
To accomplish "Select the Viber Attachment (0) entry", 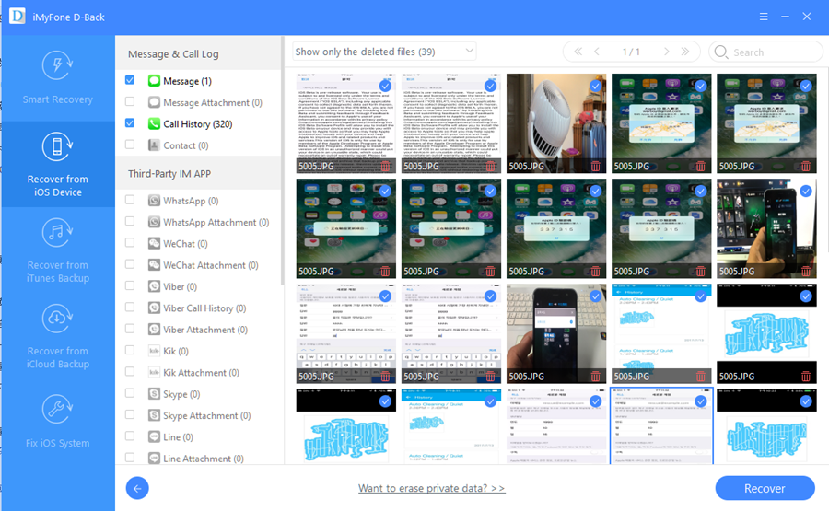I will 205,330.
